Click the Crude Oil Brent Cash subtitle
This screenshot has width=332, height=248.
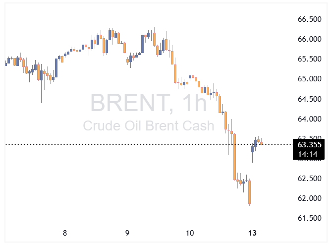(149, 125)
